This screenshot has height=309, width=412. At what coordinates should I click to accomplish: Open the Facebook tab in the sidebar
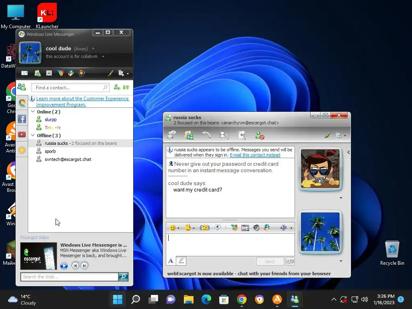pos(22,119)
